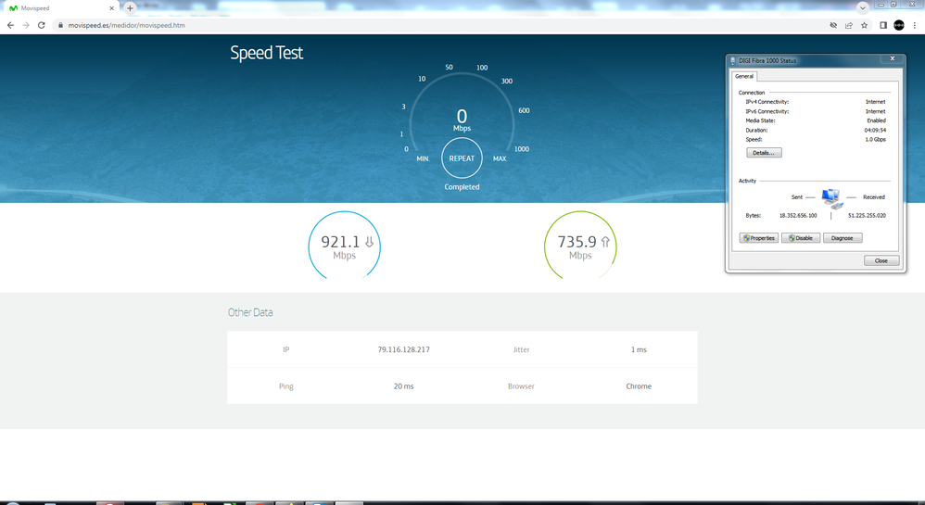Viewport: 925px width, 505px height.
Task: Click Close button in Status dialog
Action: [881, 260]
